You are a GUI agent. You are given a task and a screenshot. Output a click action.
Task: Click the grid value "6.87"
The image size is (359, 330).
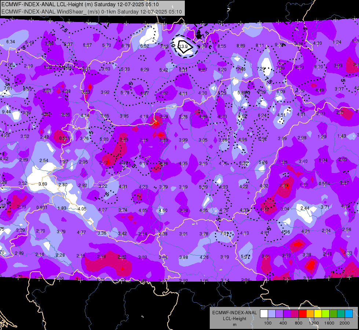[203, 69]
